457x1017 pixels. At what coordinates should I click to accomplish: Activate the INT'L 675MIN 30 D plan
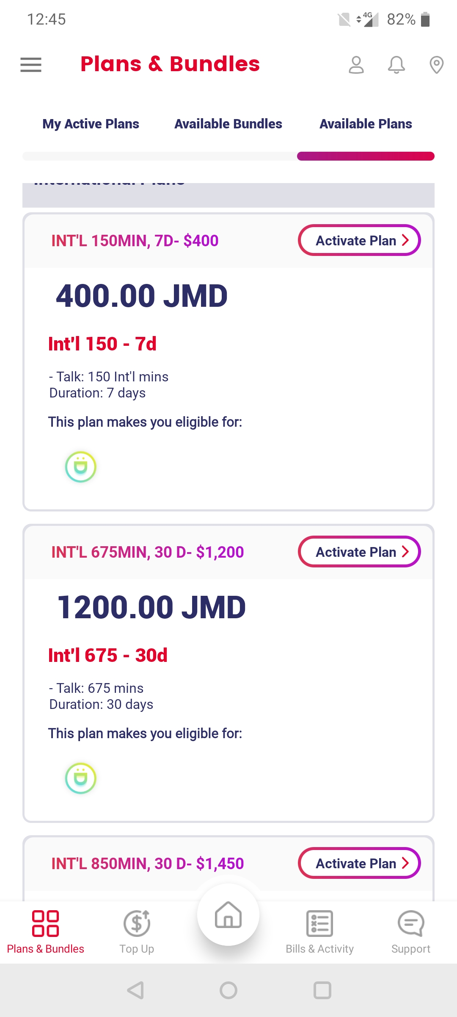click(x=359, y=552)
